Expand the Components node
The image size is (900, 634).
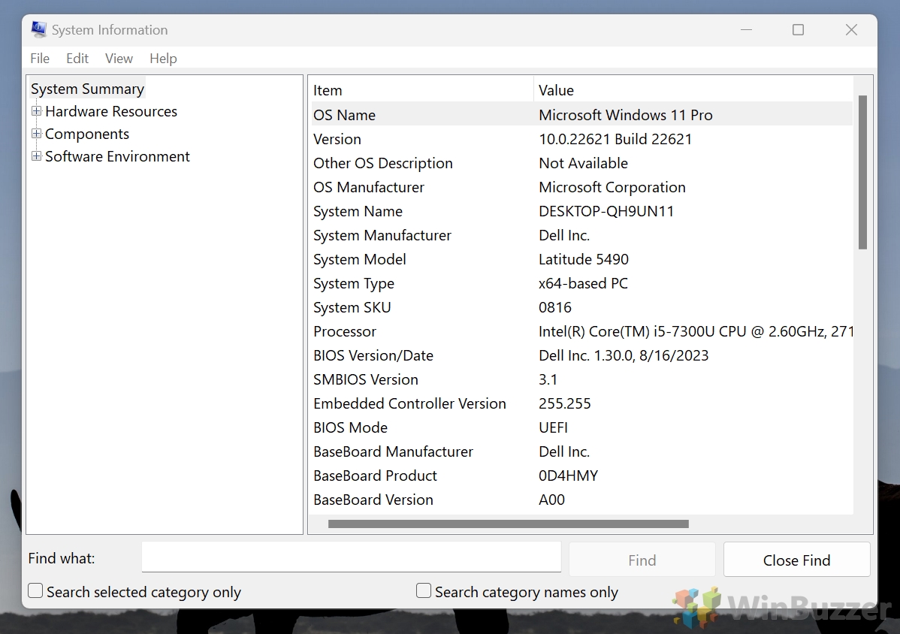point(36,133)
